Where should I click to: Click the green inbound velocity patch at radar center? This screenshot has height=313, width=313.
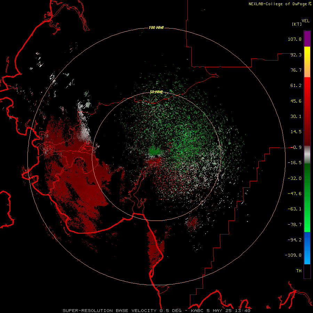tap(155, 151)
